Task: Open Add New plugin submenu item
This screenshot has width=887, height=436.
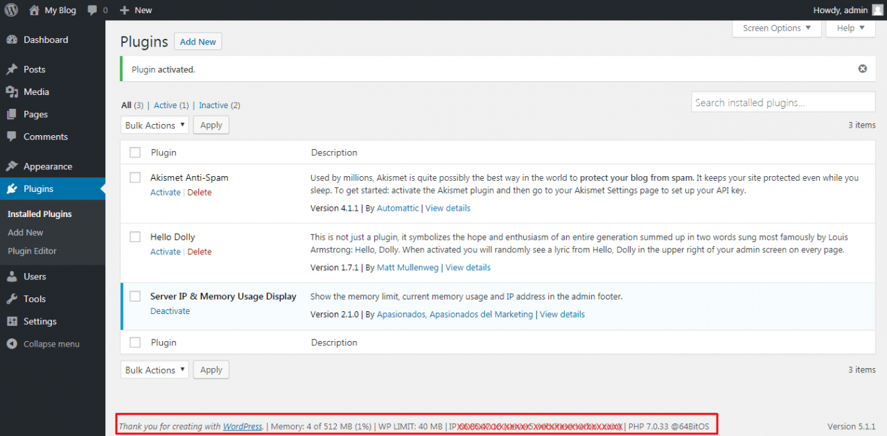Action: [x=26, y=233]
